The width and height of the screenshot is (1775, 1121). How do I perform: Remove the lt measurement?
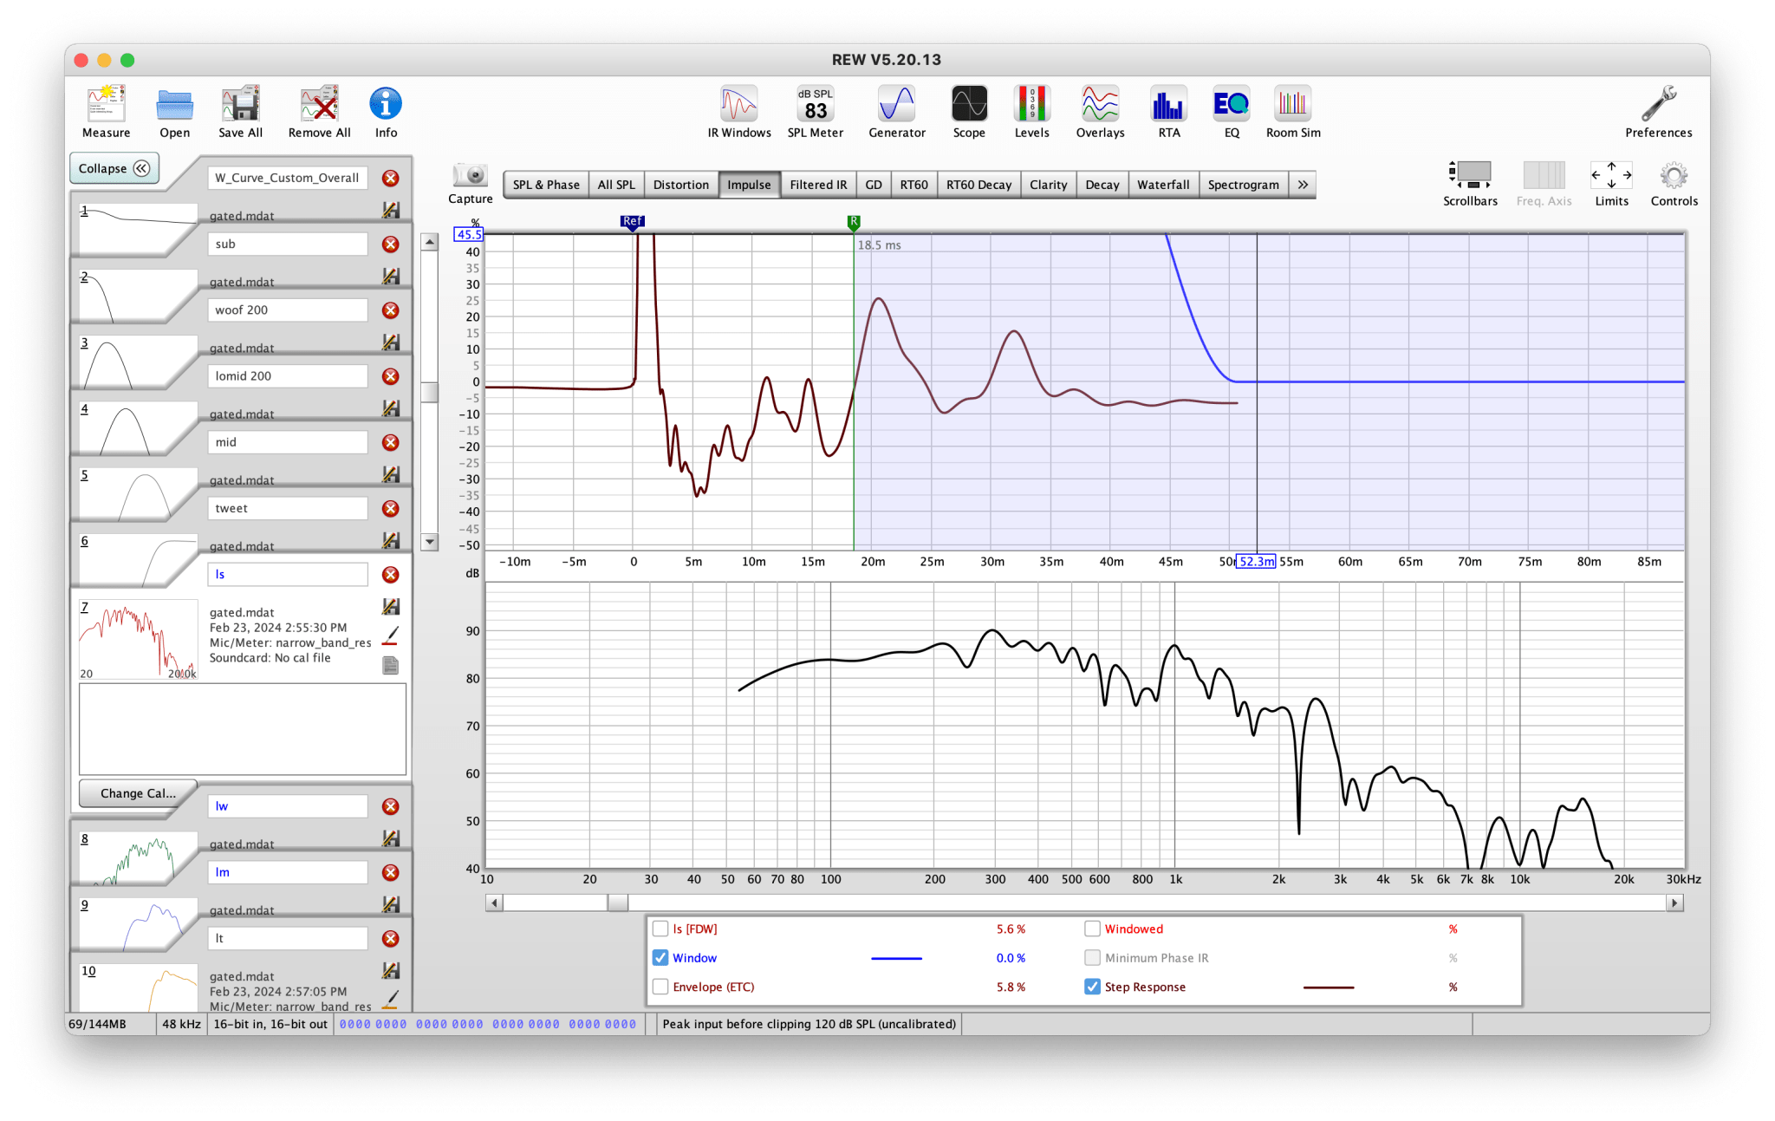click(x=391, y=939)
